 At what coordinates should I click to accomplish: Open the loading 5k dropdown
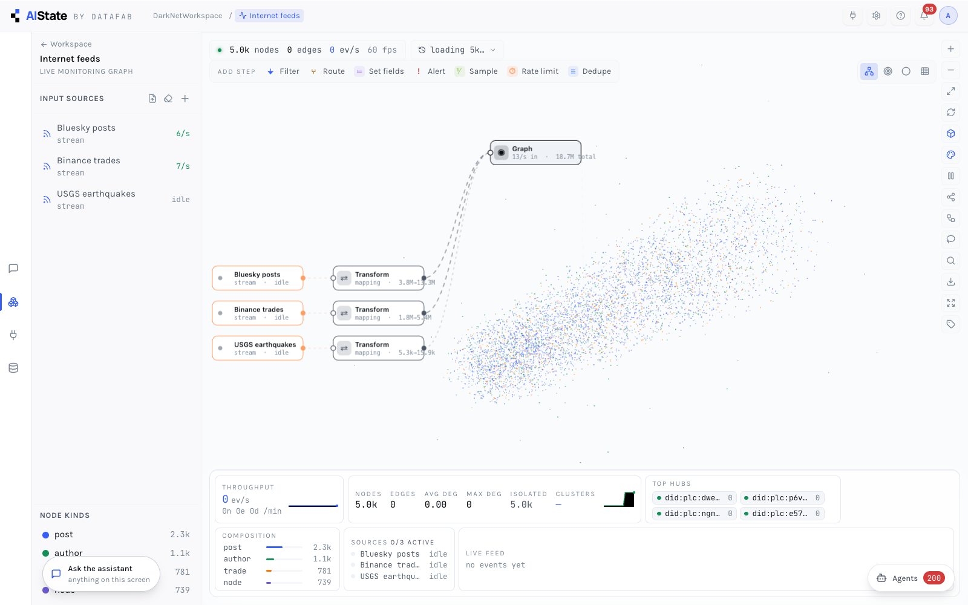457,50
